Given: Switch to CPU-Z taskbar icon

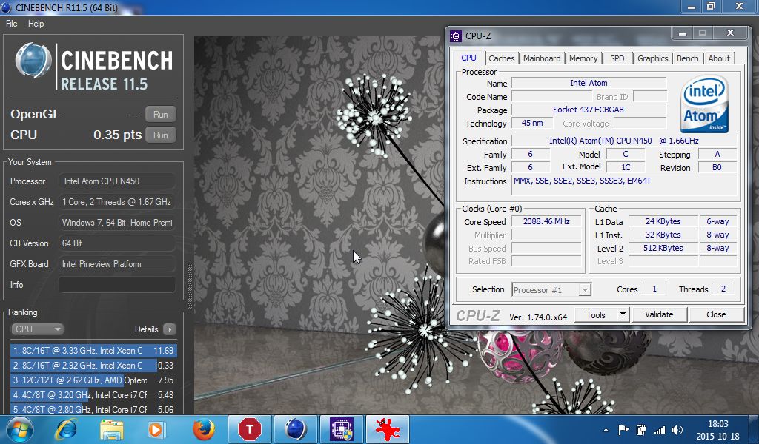Looking at the screenshot, I should [x=342, y=429].
